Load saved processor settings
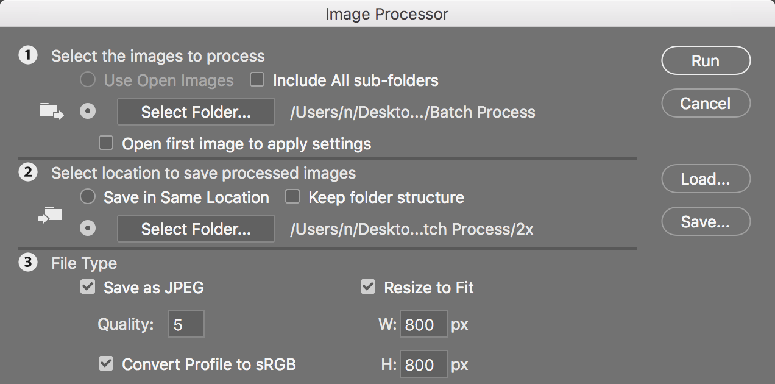The width and height of the screenshot is (775, 384). (706, 179)
